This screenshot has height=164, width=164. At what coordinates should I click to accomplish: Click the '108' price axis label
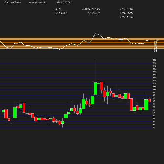tap(154, 87)
